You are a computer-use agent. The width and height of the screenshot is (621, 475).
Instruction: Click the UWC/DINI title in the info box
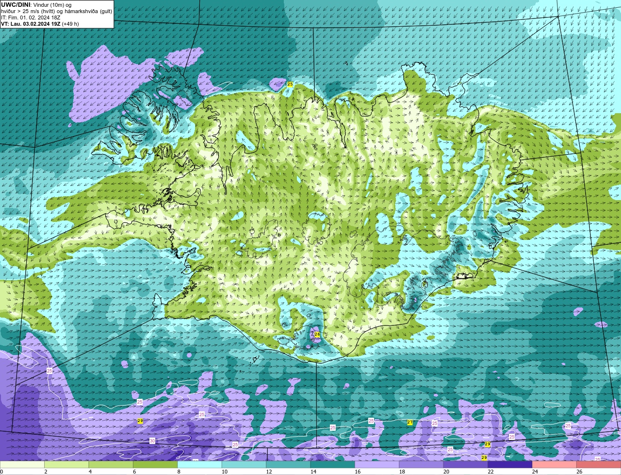(16, 5)
